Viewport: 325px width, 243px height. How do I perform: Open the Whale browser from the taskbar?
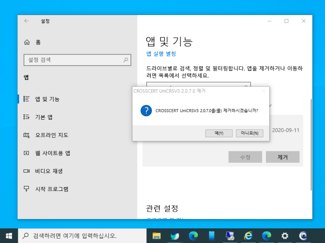click(175, 236)
